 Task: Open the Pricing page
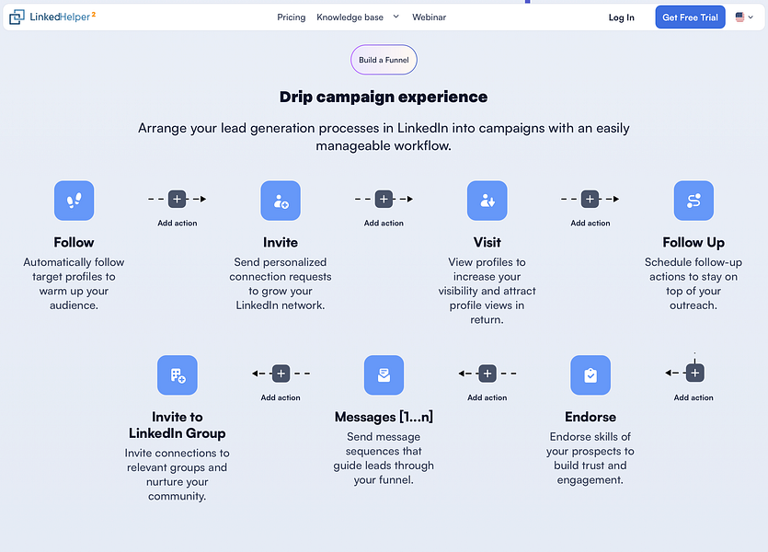point(291,17)
